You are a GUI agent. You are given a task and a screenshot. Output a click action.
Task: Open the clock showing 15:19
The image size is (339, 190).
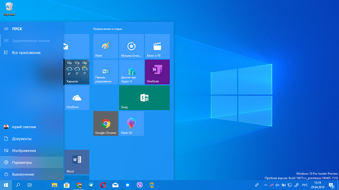coord(318,185)
